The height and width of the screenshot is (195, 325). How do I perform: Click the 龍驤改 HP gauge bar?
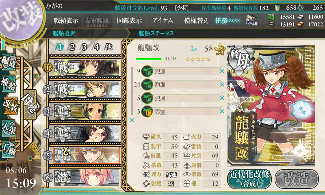click(149, 59)
